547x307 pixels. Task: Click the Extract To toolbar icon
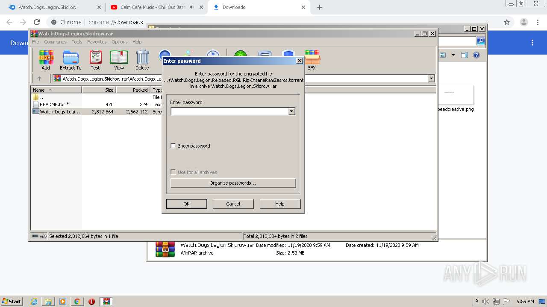(71, 60)
